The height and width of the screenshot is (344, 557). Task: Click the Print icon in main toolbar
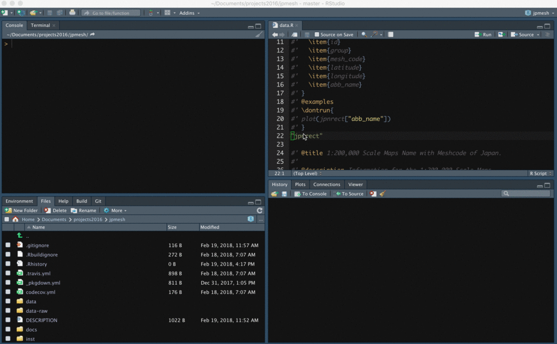tap(72, 13)
